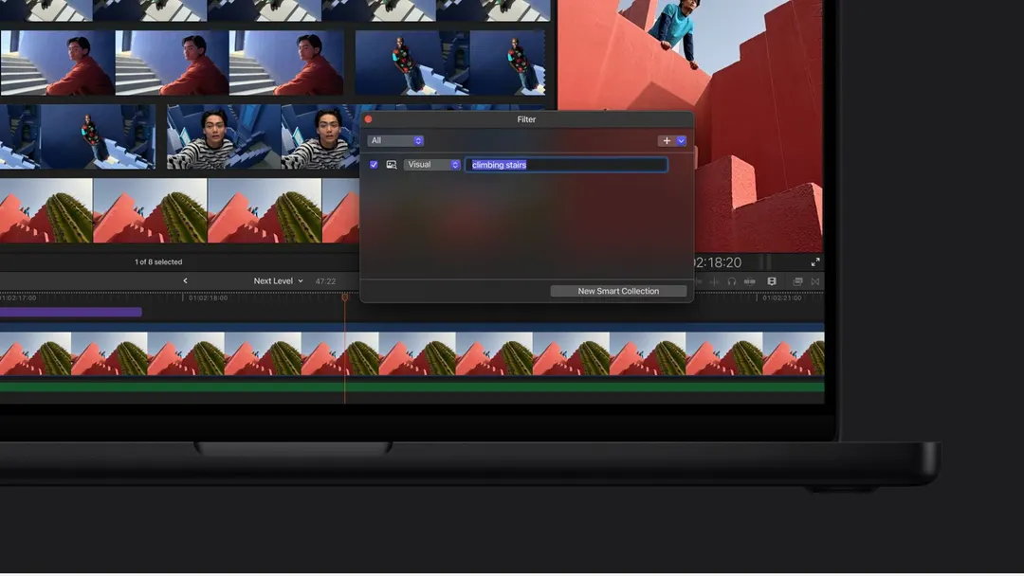Close the Filter window with the red button
Viewport: 1024px width, 576px height.
click(368, 119)
